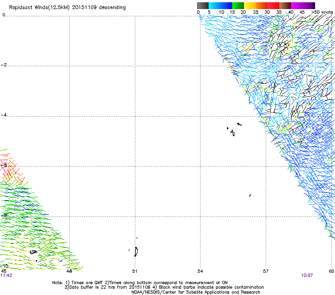Click the '54' longitude axis label
This screenshot has height=295, width=335.
coord(200,271)
